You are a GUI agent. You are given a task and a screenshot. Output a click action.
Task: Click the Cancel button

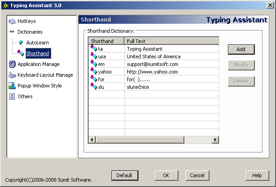coord(197,175)
